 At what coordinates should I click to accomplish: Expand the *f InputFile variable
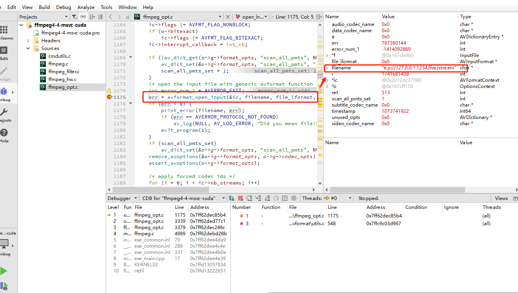[x=327, y=55]
